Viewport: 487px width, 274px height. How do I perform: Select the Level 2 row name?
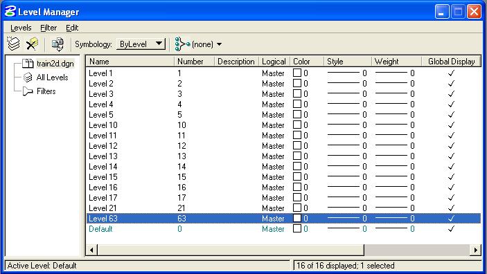101,84
